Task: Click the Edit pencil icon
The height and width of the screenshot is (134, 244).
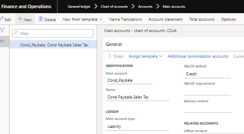Action: pos(2,19)
